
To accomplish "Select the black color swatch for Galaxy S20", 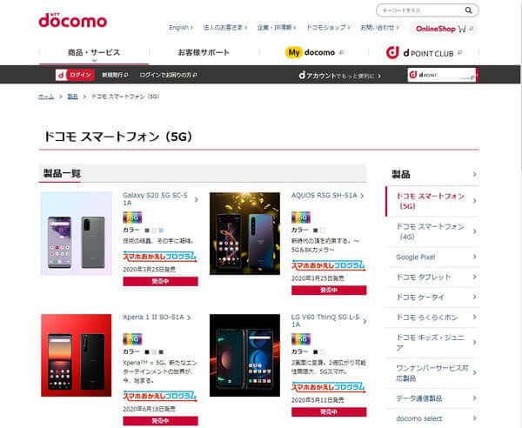I will (x=147, y=231).
